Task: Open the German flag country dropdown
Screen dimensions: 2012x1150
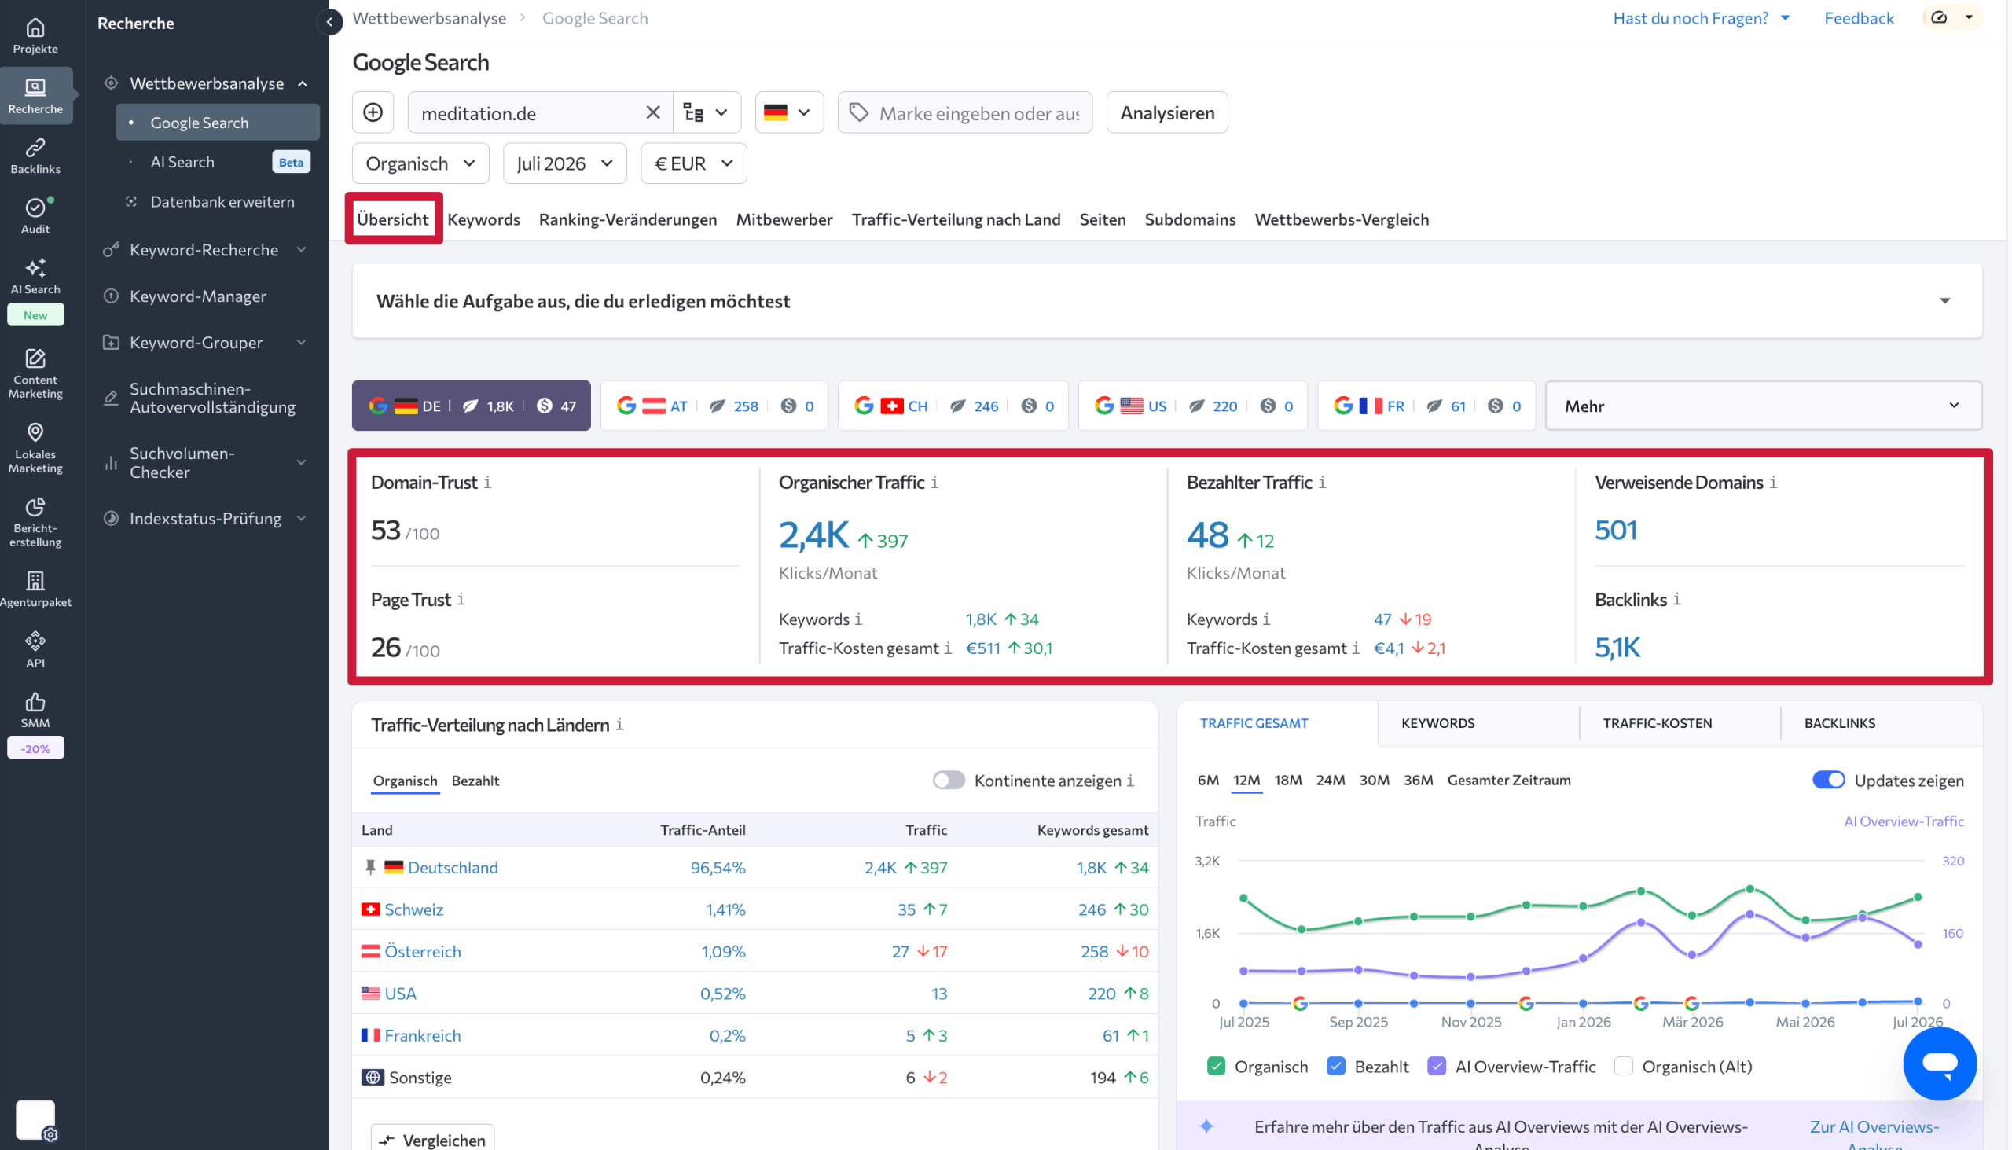Action: pyautogui.click(x=789, y=112)
